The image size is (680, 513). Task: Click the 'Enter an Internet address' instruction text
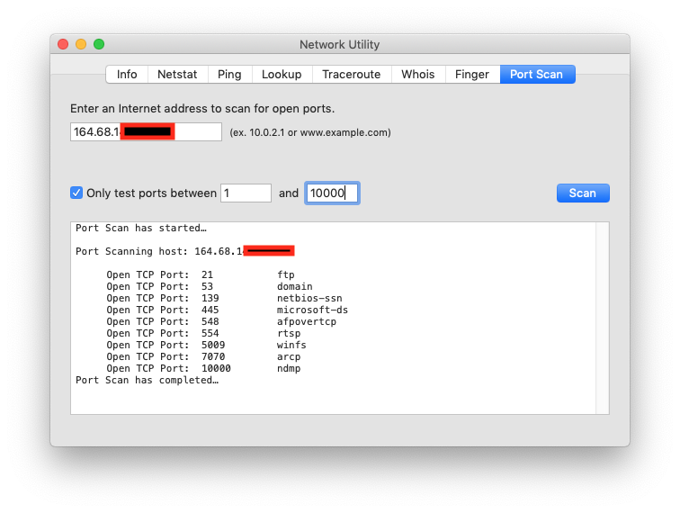202,109
